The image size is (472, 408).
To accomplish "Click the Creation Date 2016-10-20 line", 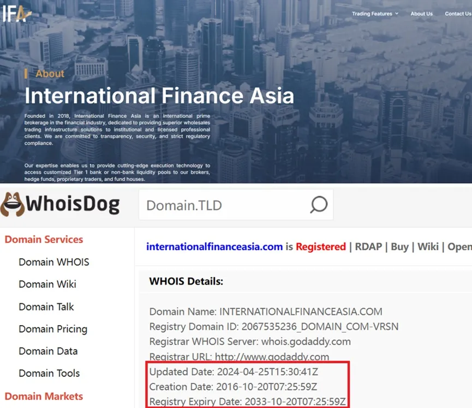I will (x=233, y=387).
